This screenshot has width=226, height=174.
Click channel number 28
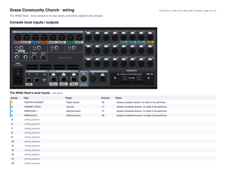(103, 115)
